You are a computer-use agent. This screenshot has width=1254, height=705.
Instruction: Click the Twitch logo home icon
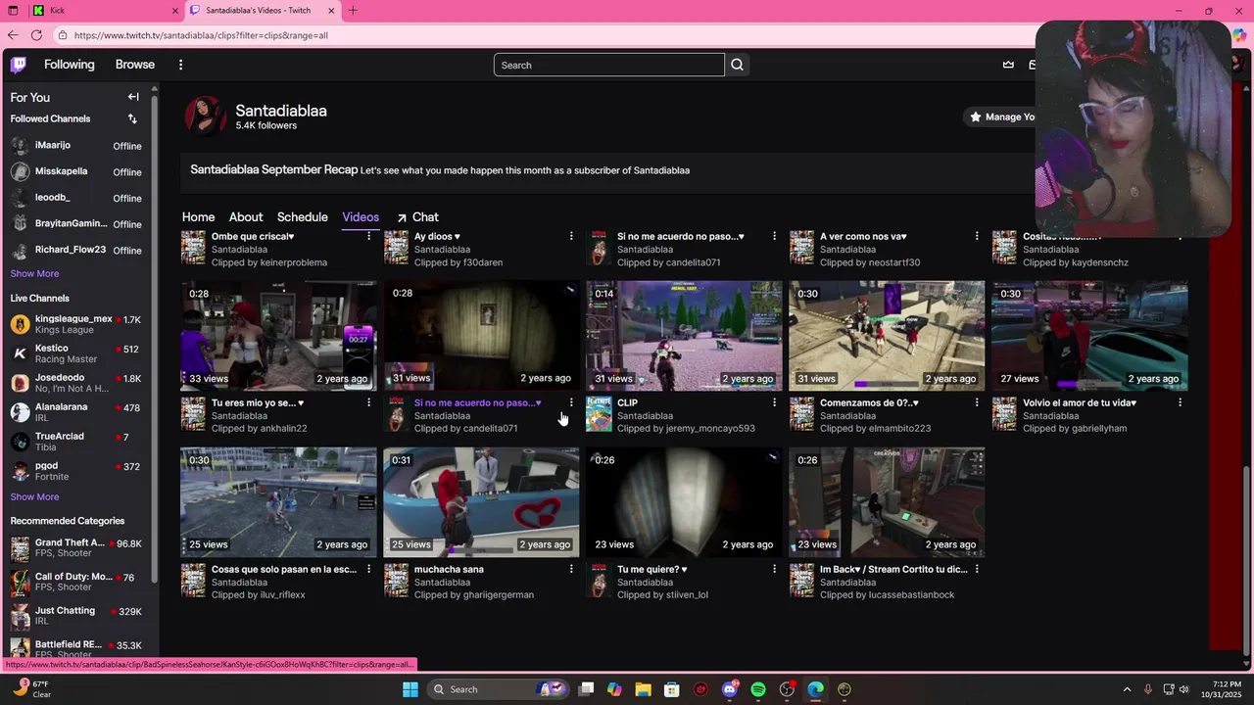click(19, 65)
